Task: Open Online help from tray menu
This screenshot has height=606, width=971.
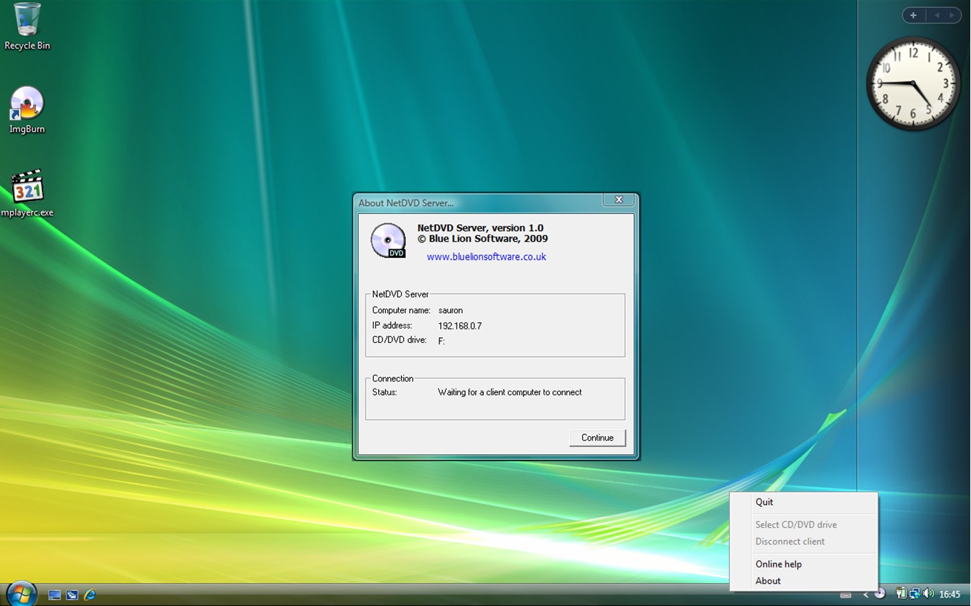Action: [803, 564]
